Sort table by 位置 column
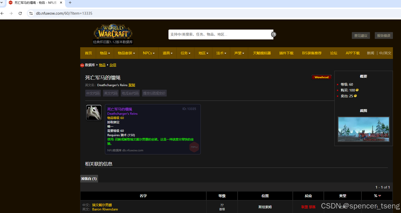The image size is (401, 213). 265,196
